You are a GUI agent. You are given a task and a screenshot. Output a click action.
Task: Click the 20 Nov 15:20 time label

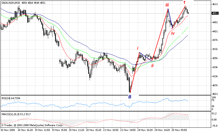[x=94, y=130]
